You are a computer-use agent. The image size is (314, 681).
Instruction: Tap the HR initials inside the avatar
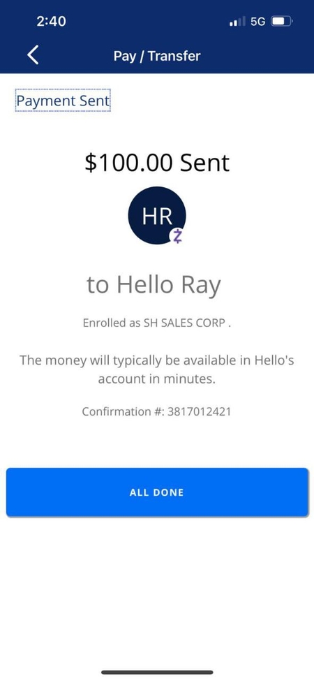[x=157, y=216]
